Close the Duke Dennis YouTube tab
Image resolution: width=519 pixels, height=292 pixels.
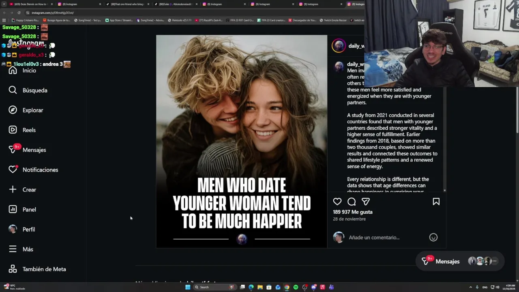(52, 4)
